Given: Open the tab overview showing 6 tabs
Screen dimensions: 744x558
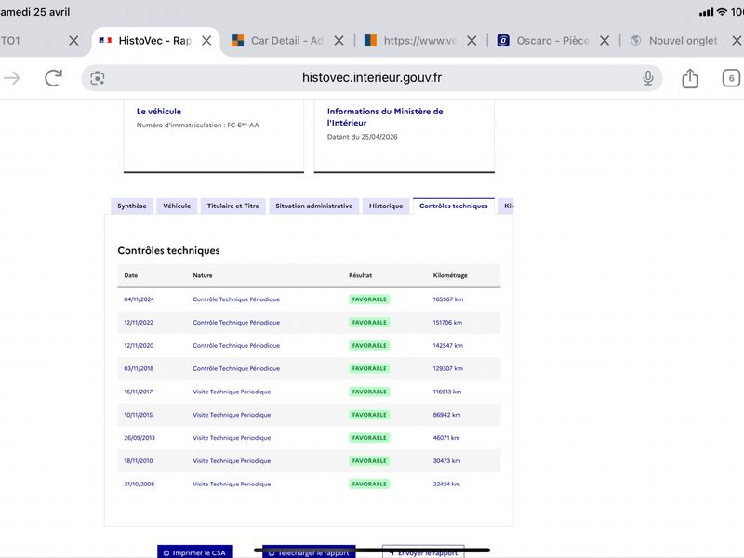Looking at the screenshot, I should pyautogui.click(x=732, y=78).
